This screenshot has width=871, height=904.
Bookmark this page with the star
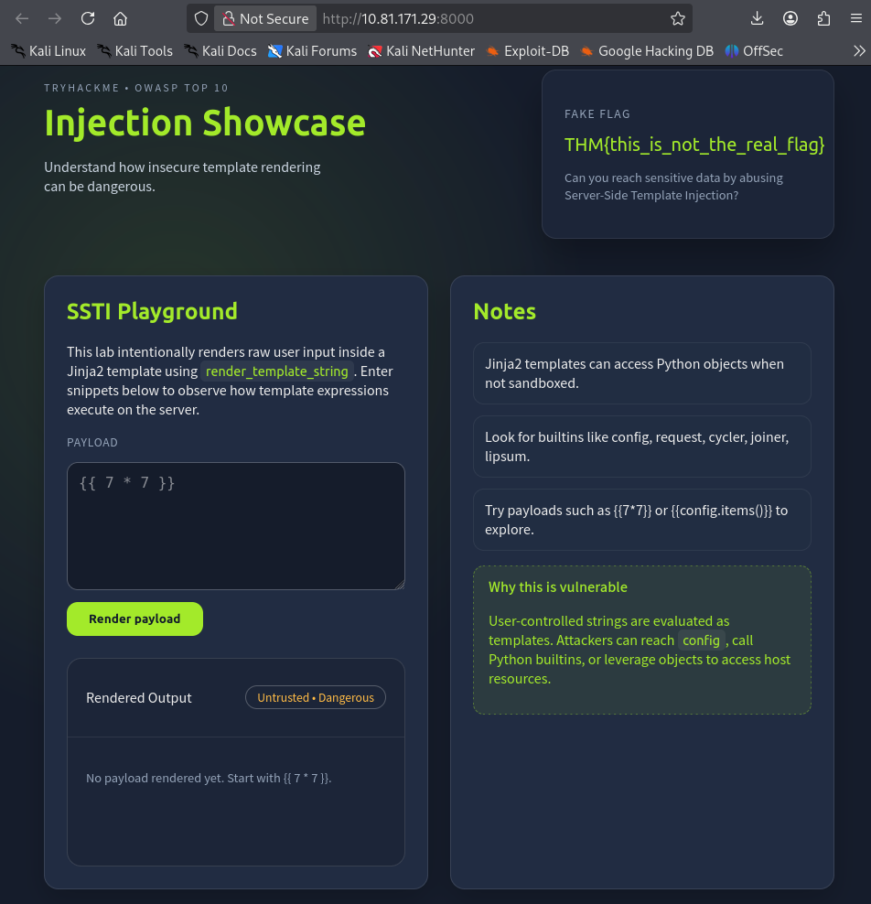click(678, 18)
